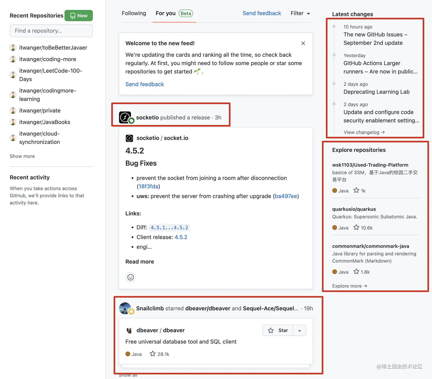Click avatar icon next to itwanger/cloud-synchronization

(x=13, y=137)
